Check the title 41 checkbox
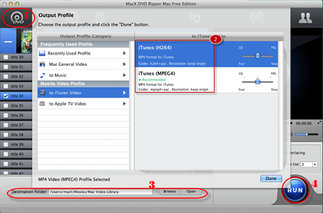 [x=6, y=164]
